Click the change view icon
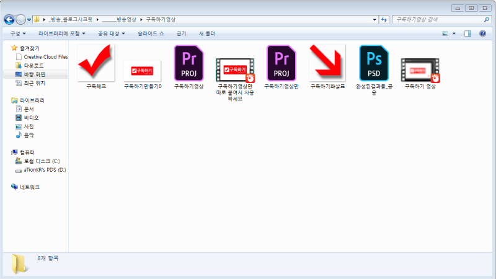Image resolution: width=496 pixels, height=279 pixels. [445, 33]
